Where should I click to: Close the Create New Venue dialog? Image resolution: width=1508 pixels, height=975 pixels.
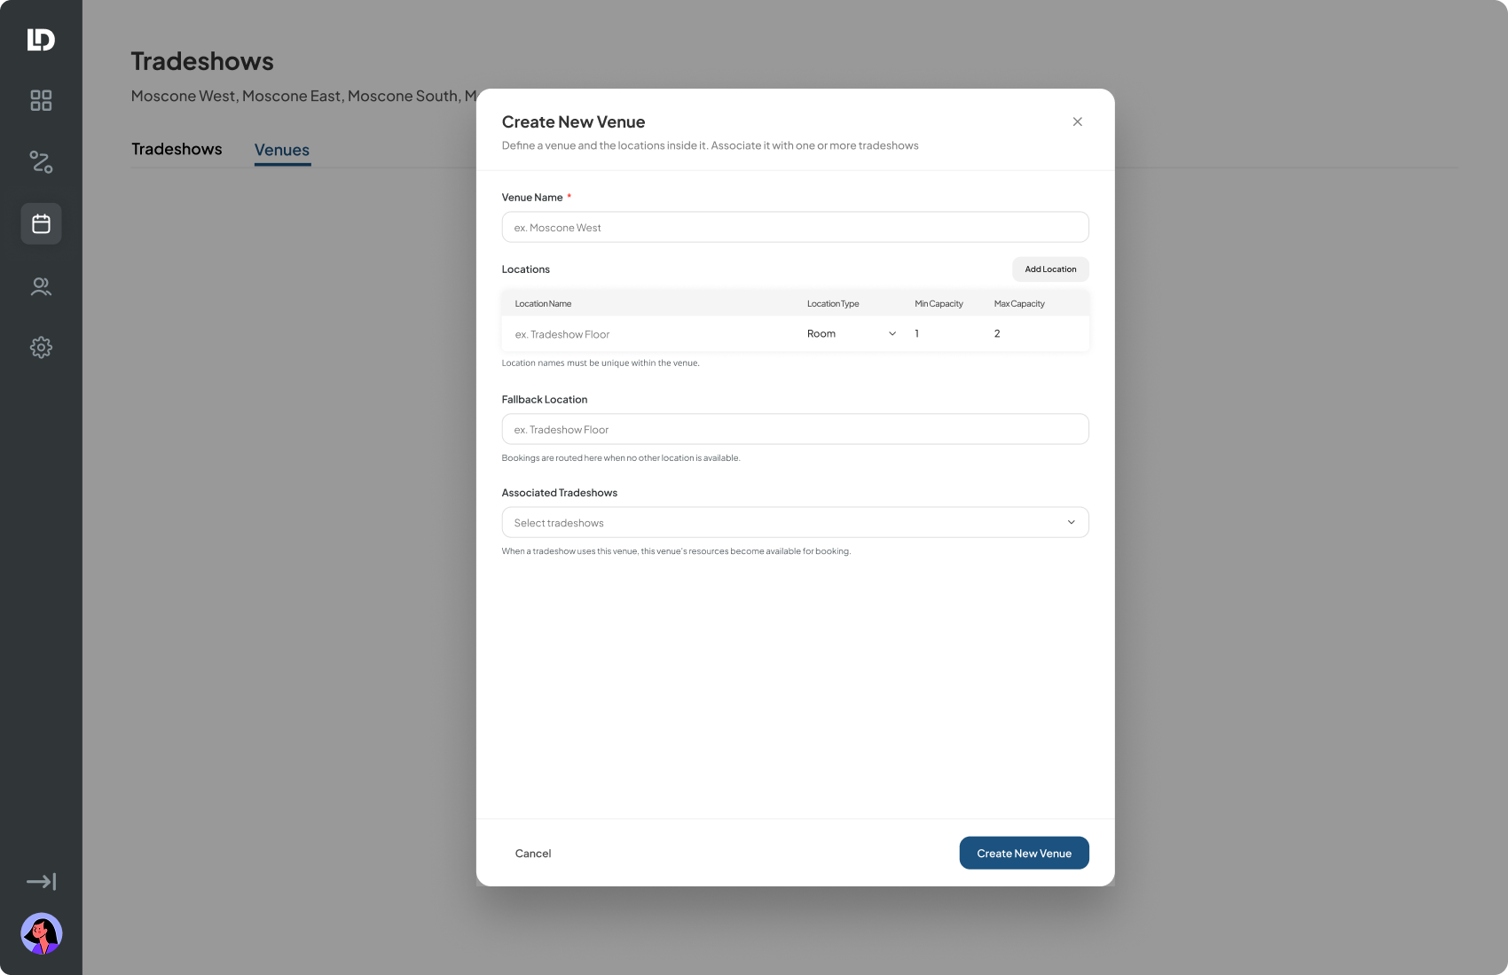point(1077,121)
